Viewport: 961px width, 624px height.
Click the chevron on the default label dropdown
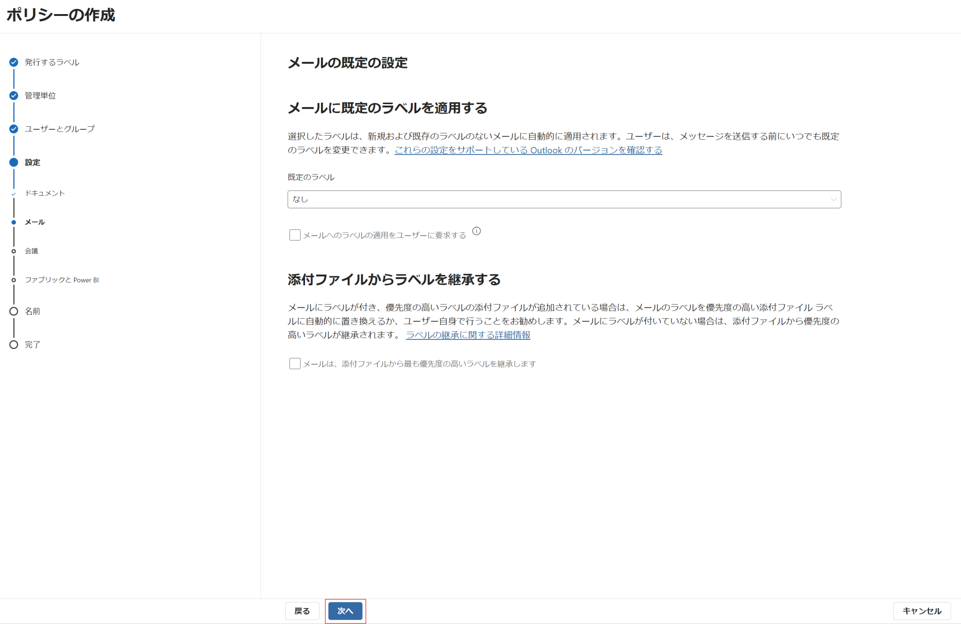834,199
